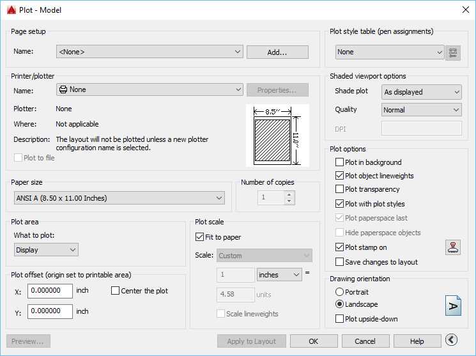Screen dimensions: 476x356
Task: Open the plot style table editor icon
Action: [452, 53]
